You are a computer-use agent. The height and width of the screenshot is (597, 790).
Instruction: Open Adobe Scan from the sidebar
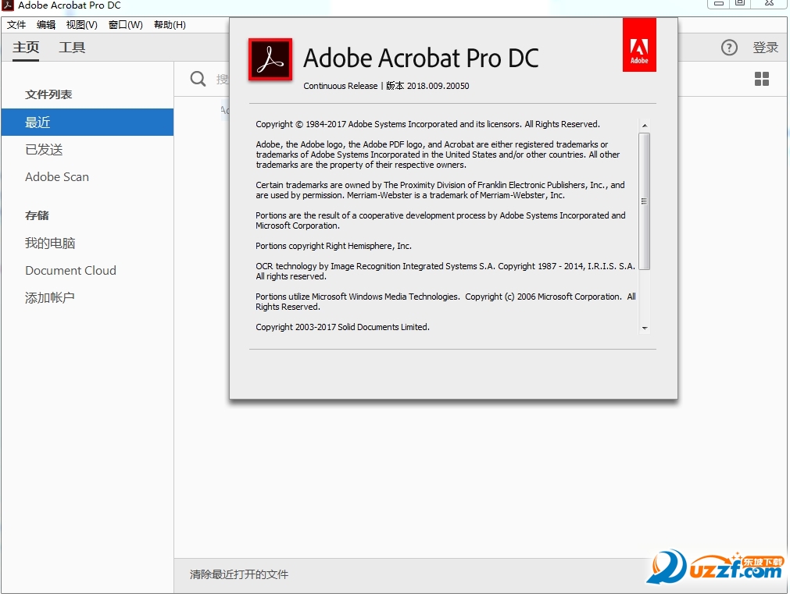tap(57, 176)
